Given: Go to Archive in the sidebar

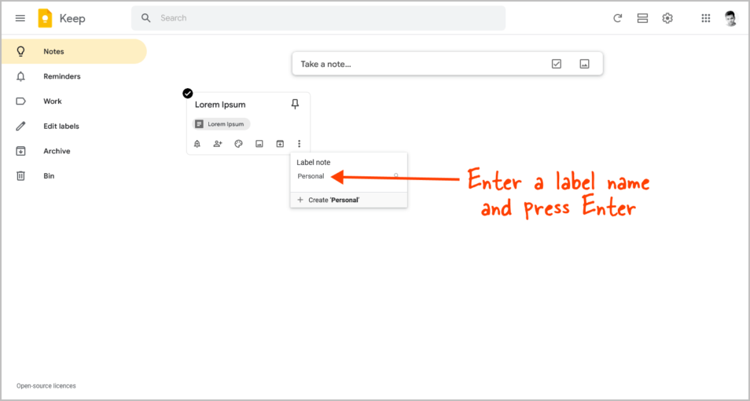Looking at the screenshot, I should tap(74, 151).
